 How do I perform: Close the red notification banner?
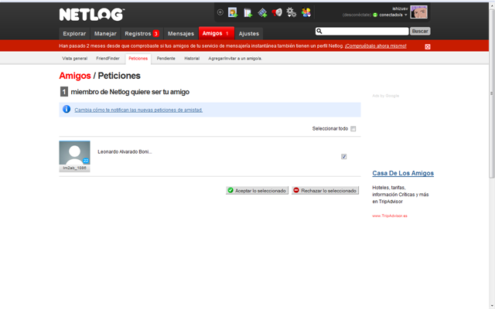(x=428, y=46)
